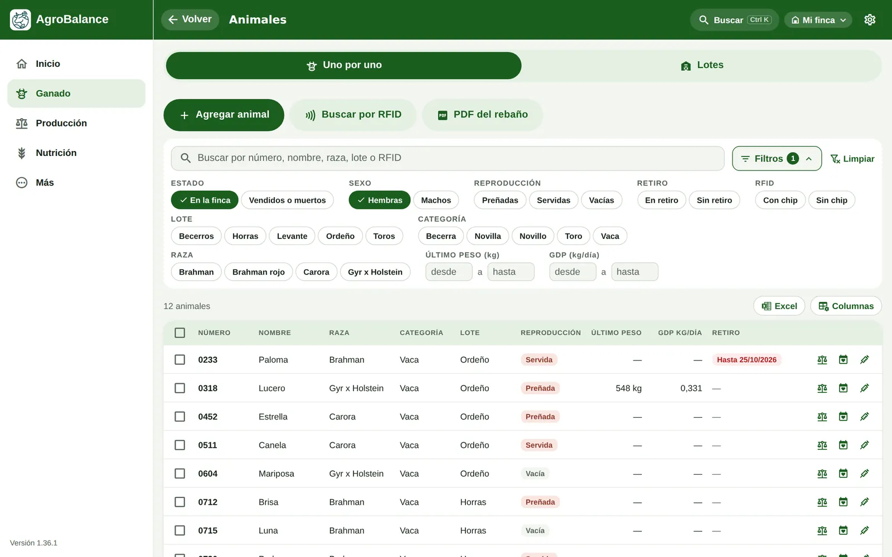Click syringe icon for Luna row

point(865,531)
